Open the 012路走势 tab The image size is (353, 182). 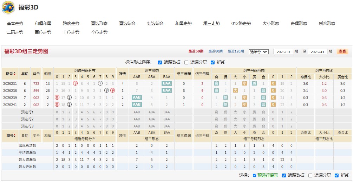click(x=241, y=24)
